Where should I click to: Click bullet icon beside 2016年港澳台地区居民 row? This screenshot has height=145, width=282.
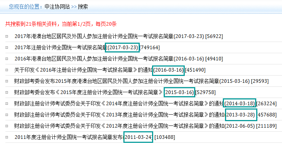pos(7,59)
